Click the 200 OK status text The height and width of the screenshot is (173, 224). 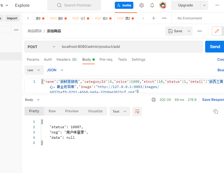165,100
